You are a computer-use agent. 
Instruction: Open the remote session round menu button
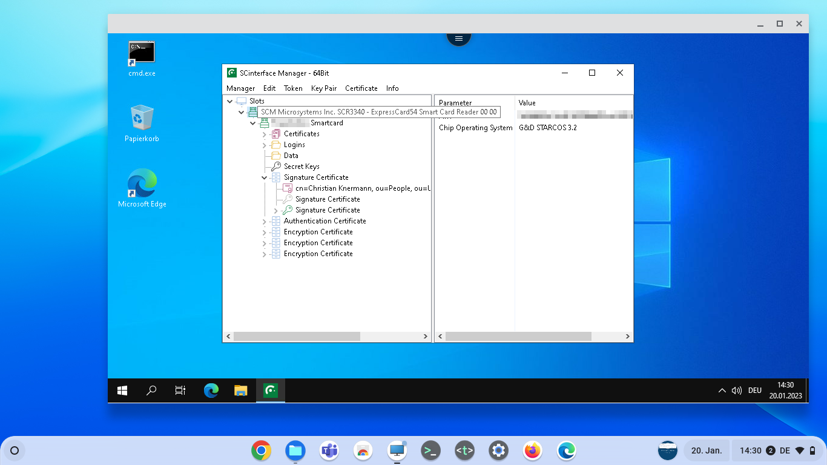pos(459,38)
